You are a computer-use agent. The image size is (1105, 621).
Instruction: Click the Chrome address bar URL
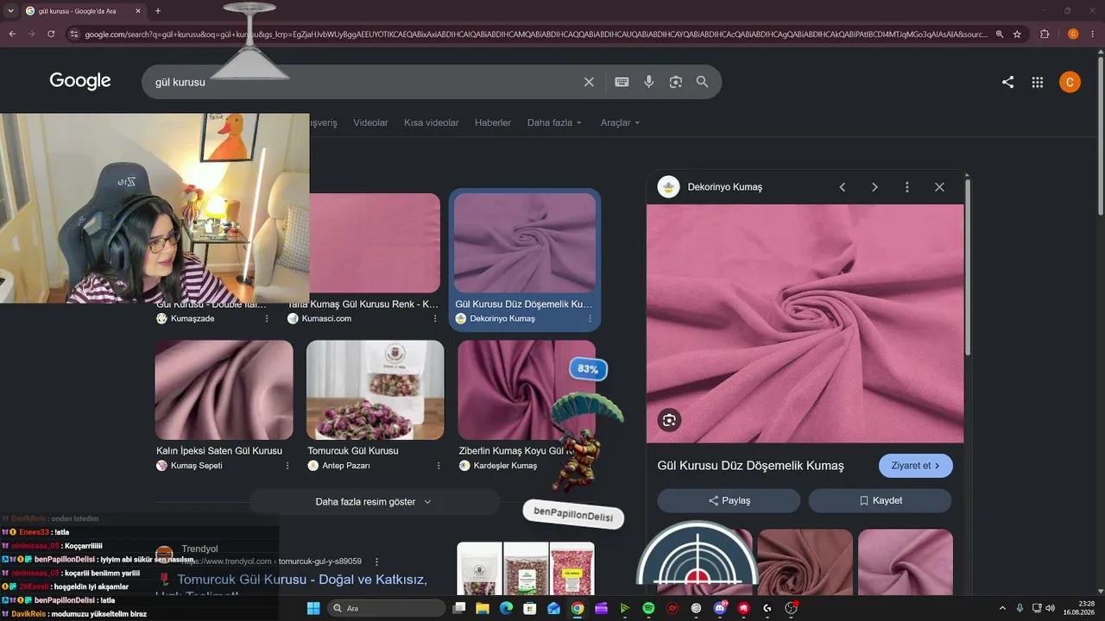point(535,34)
